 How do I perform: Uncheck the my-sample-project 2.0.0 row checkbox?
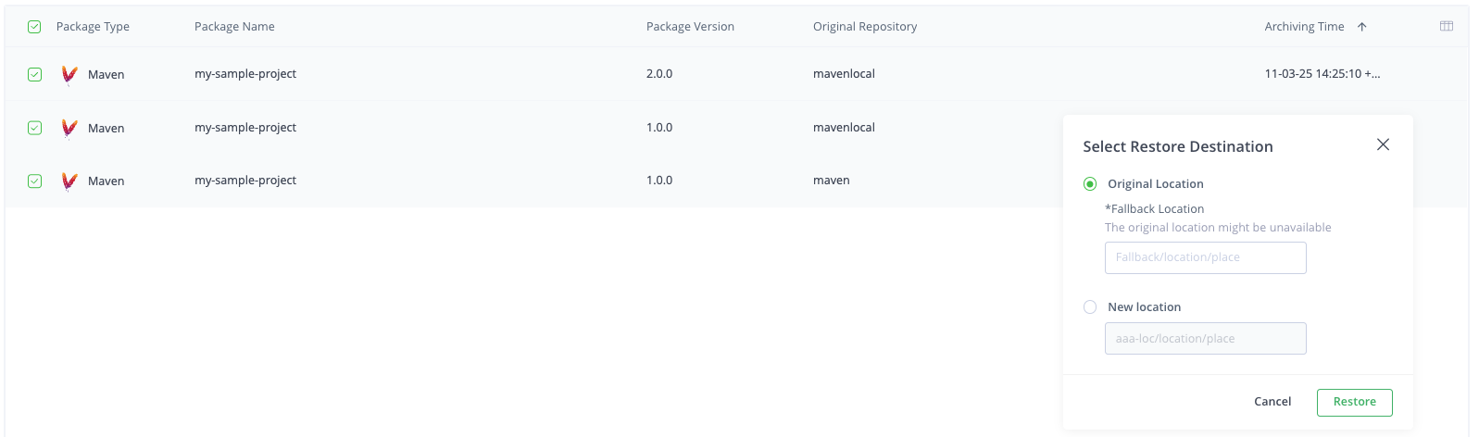pos(34,75)
